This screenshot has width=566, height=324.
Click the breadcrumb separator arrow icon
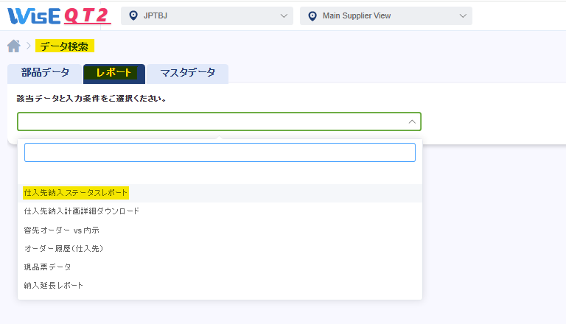click(29, 46)
